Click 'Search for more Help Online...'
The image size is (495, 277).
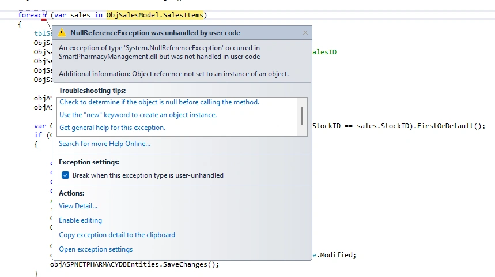click(x=104, y=144)
